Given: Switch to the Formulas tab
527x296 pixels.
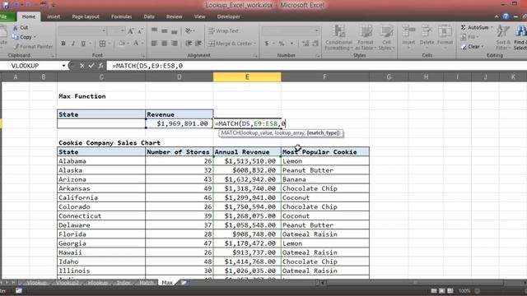Looking at the screenshot, I should 121,16.
